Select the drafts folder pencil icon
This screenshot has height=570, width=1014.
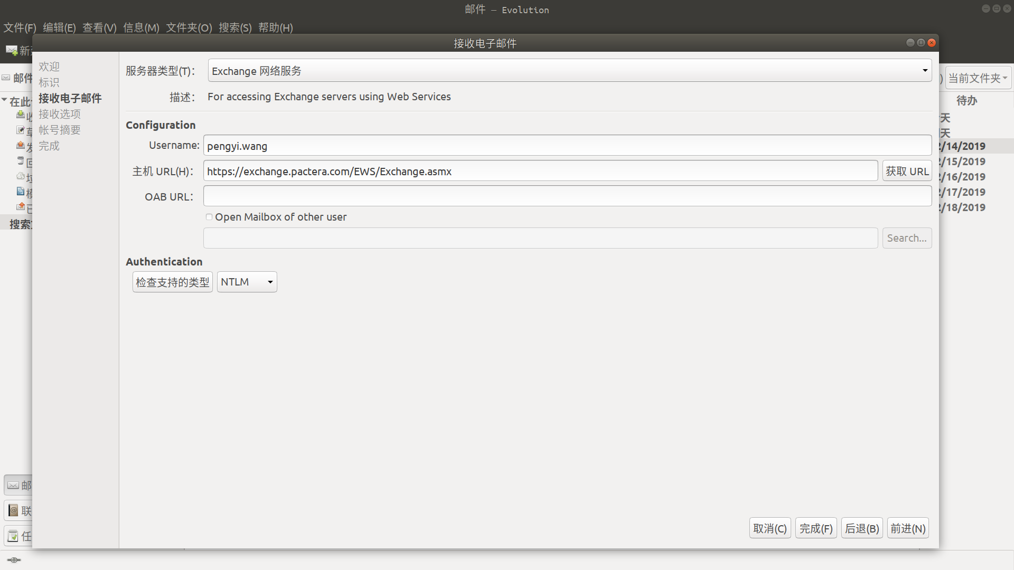click(x=21, y=130)
